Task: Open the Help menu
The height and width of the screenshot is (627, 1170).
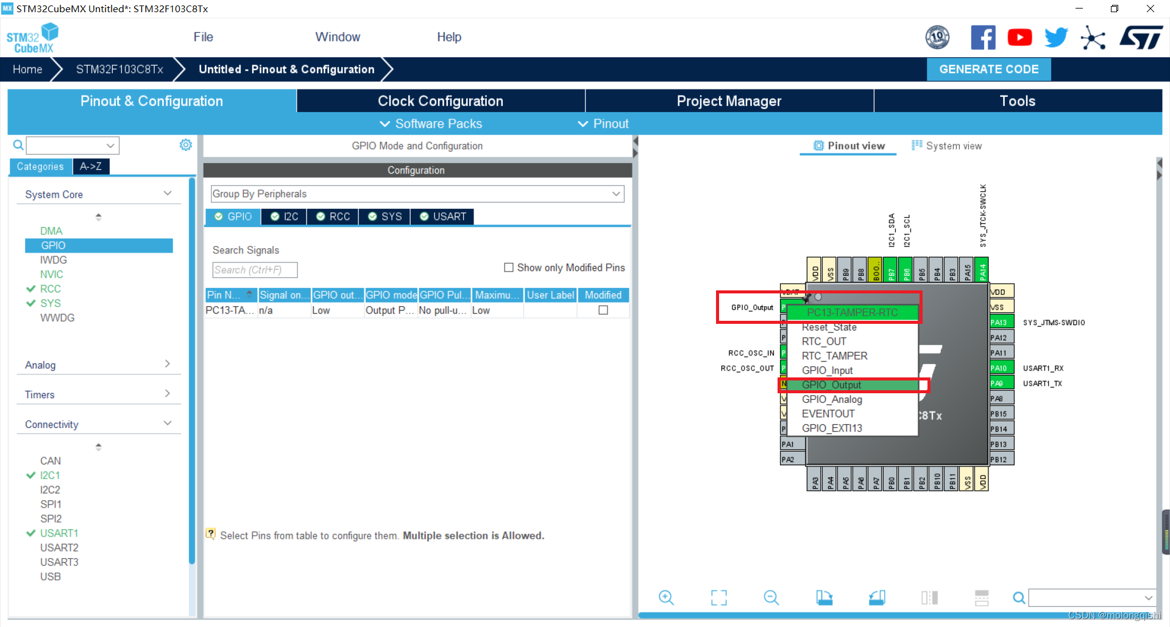Action: pyautogui.click(x=449, y=37)
